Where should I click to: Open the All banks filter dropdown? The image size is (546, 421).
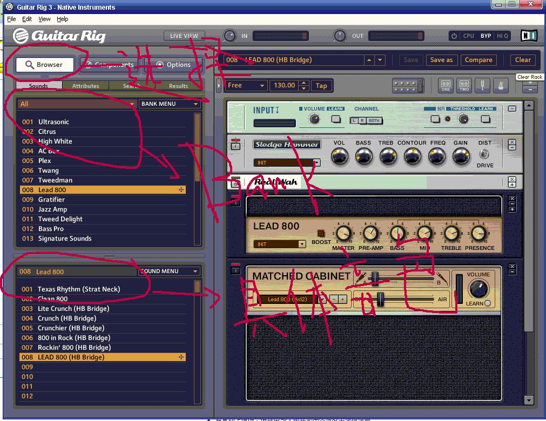pyautogui.click(x=77, y=104)
